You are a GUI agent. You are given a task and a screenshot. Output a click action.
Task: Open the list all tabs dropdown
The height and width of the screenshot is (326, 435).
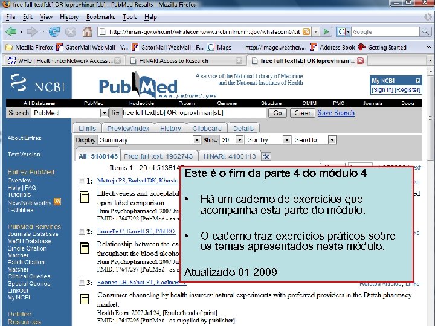[x=430, y=60]
